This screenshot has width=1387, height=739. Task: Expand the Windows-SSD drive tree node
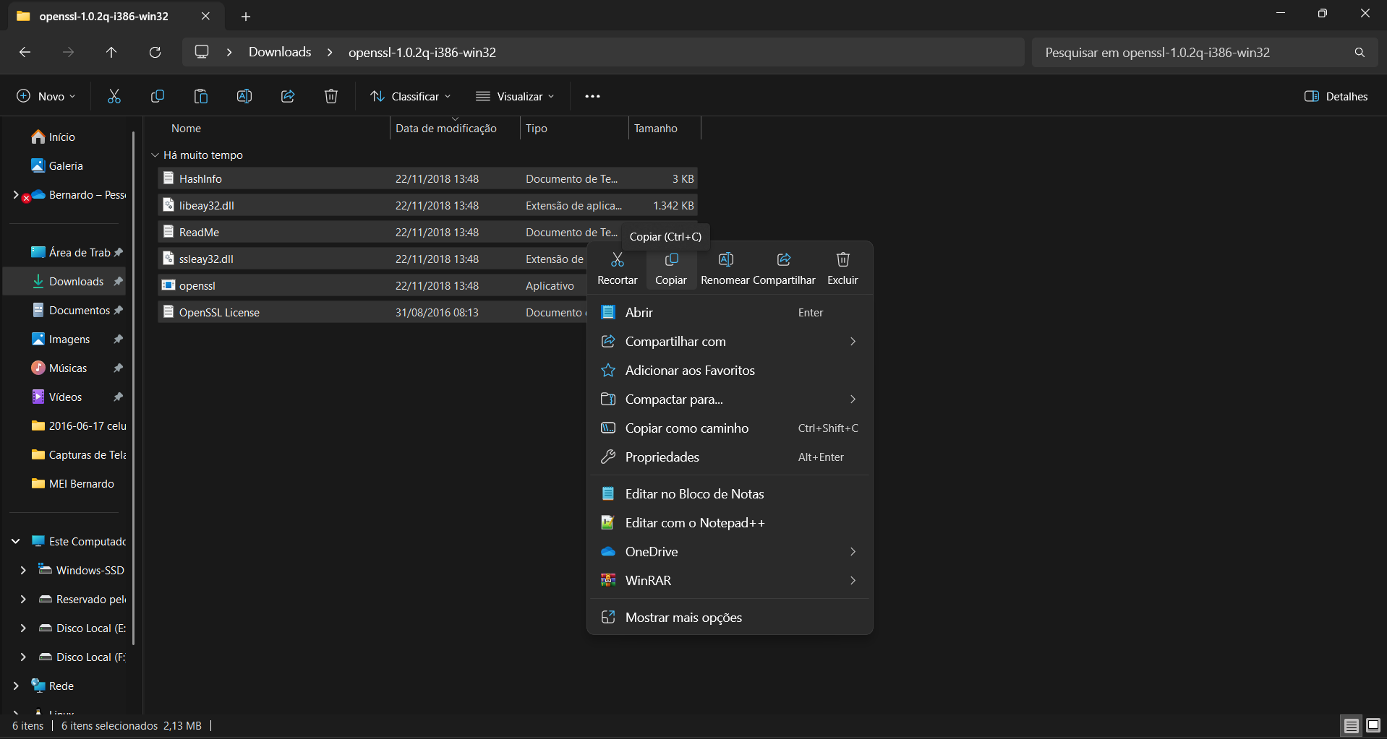click(23, 570)
